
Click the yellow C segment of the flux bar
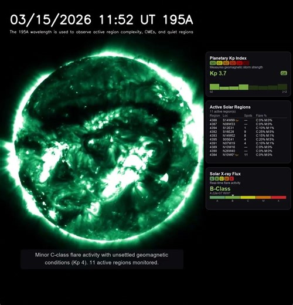pyautogui.click(x=248, y=198)
